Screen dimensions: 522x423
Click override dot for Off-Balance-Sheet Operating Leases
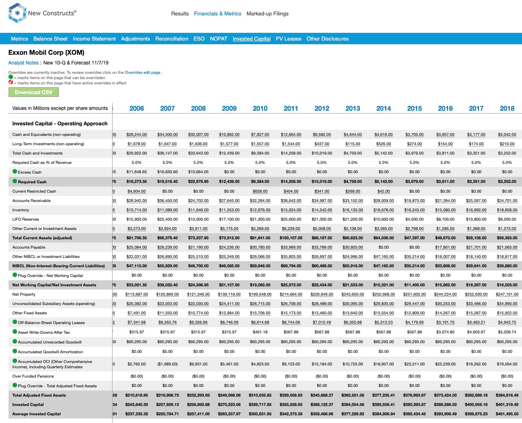point(15,322)
